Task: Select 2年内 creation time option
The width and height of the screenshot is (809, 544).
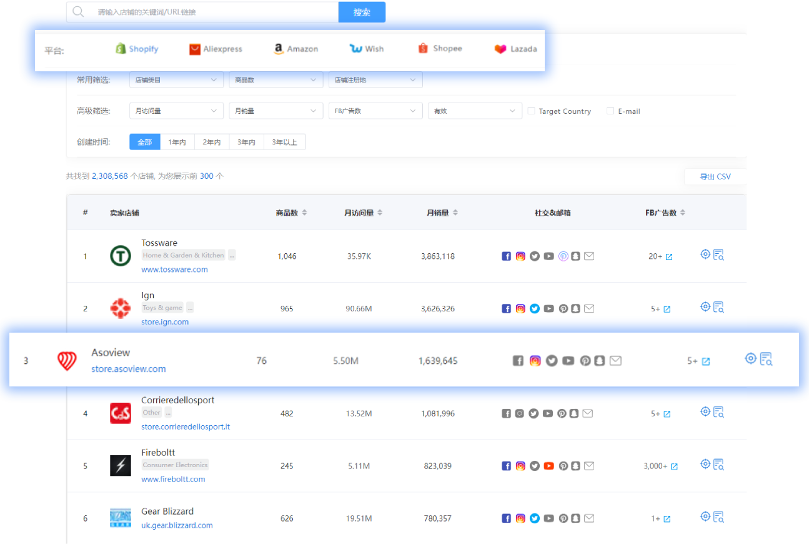Action: 212,142
